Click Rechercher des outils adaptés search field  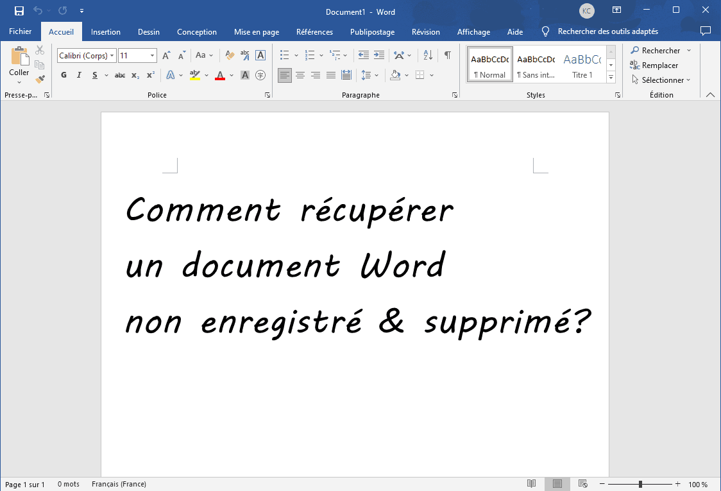[608, 31]
